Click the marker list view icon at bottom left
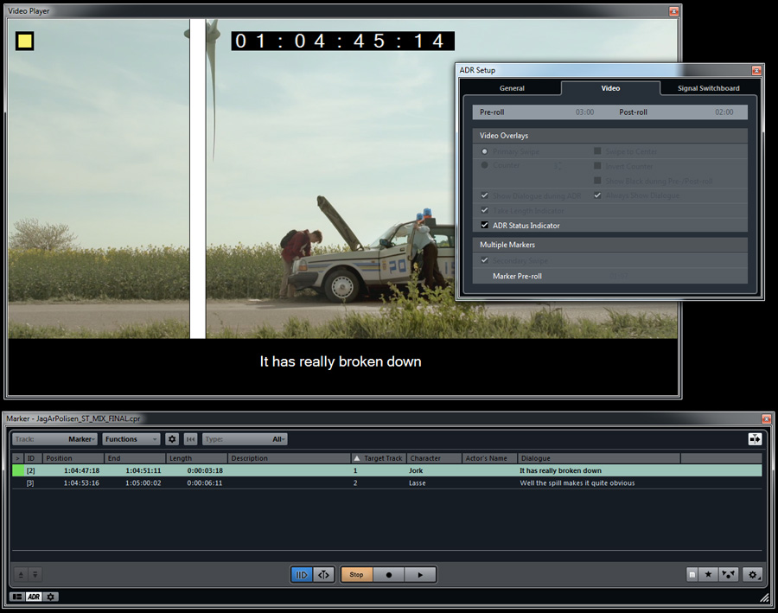This screenshot has height=613, width=778. point(17,597)
